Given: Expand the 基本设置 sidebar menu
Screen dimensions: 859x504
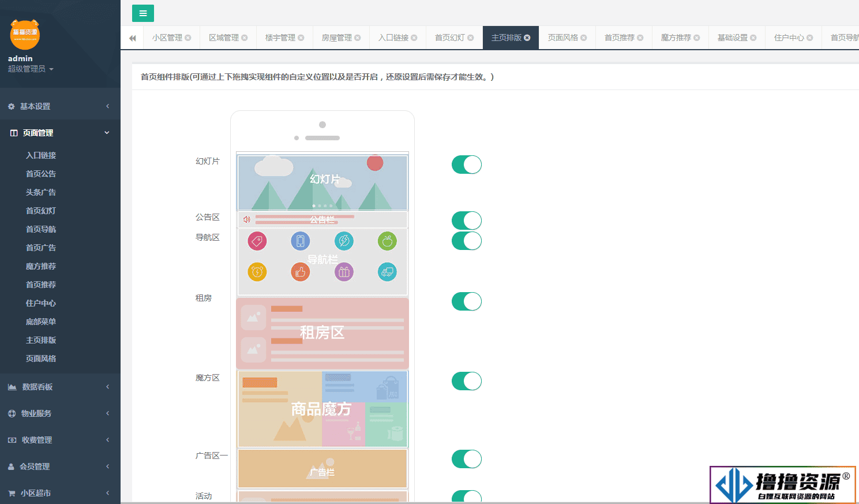Looking at the screenshot, I should click(60, 106).
